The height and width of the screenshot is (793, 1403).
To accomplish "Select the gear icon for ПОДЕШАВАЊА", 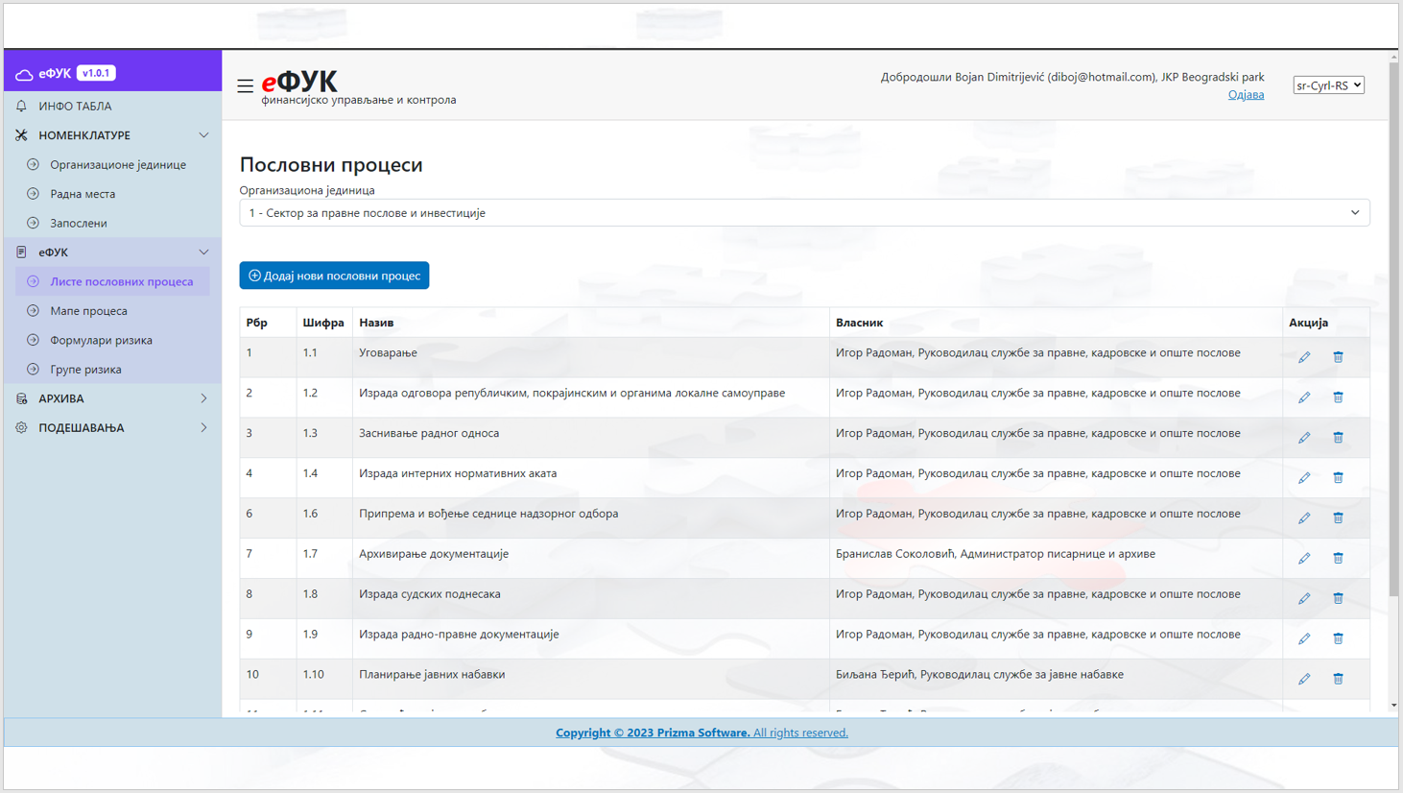I will click(20, 427).
